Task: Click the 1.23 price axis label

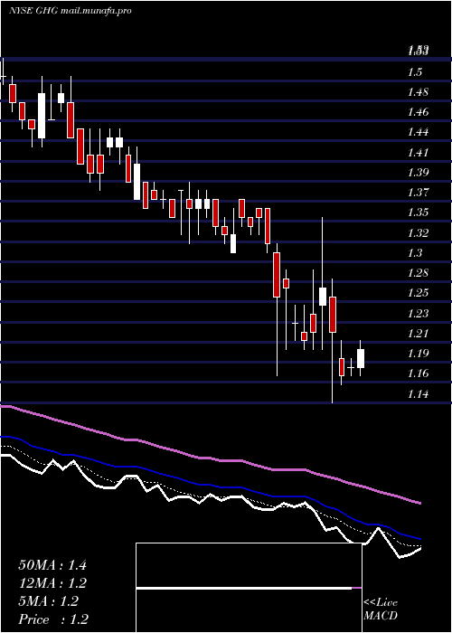Action: pyautogui.click(x=418, y=313)
